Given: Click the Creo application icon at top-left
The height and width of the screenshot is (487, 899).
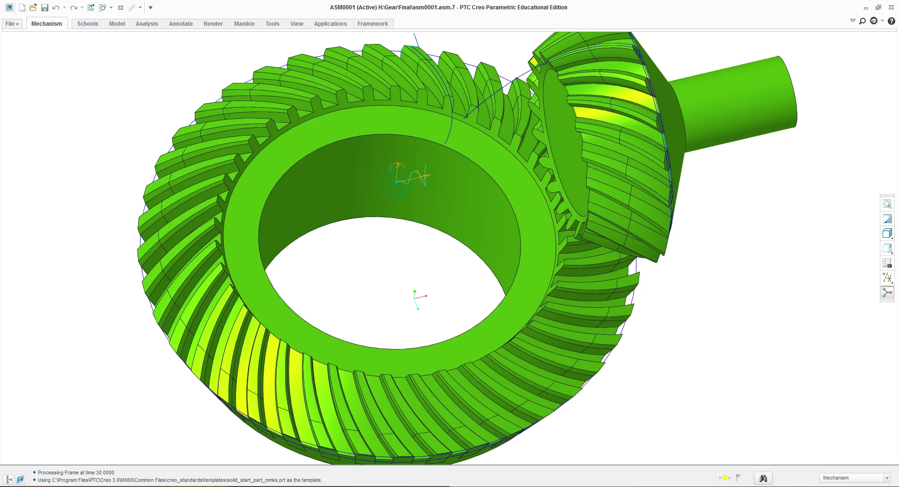Looking at the screenshot, I should click(9, 7).
